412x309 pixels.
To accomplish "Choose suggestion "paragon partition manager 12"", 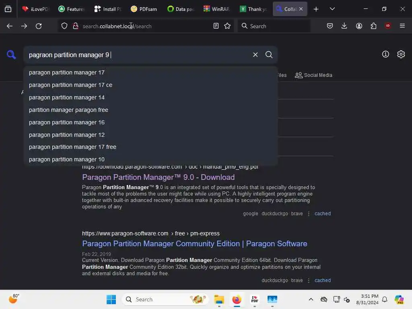I will 150,135.
